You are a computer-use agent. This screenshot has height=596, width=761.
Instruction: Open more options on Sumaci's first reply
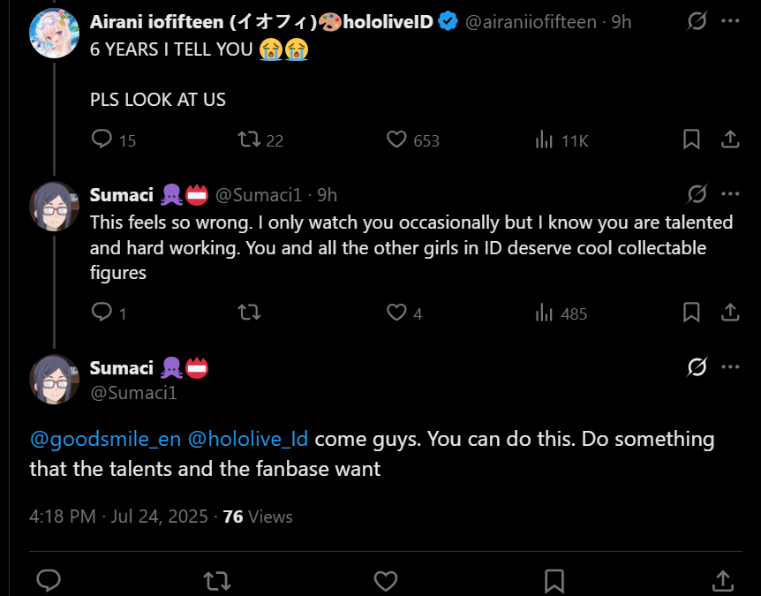(x=730, y=194)
